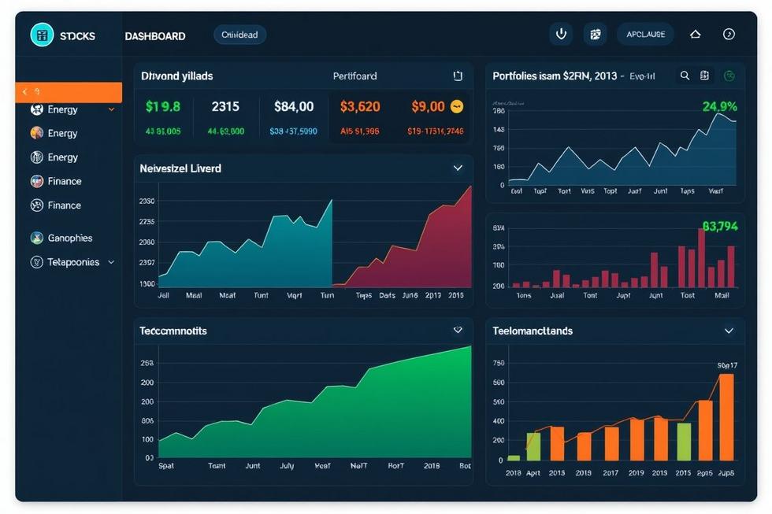
Task: Open the calendar icon beside the power button
Action: [x=596, y=34]
